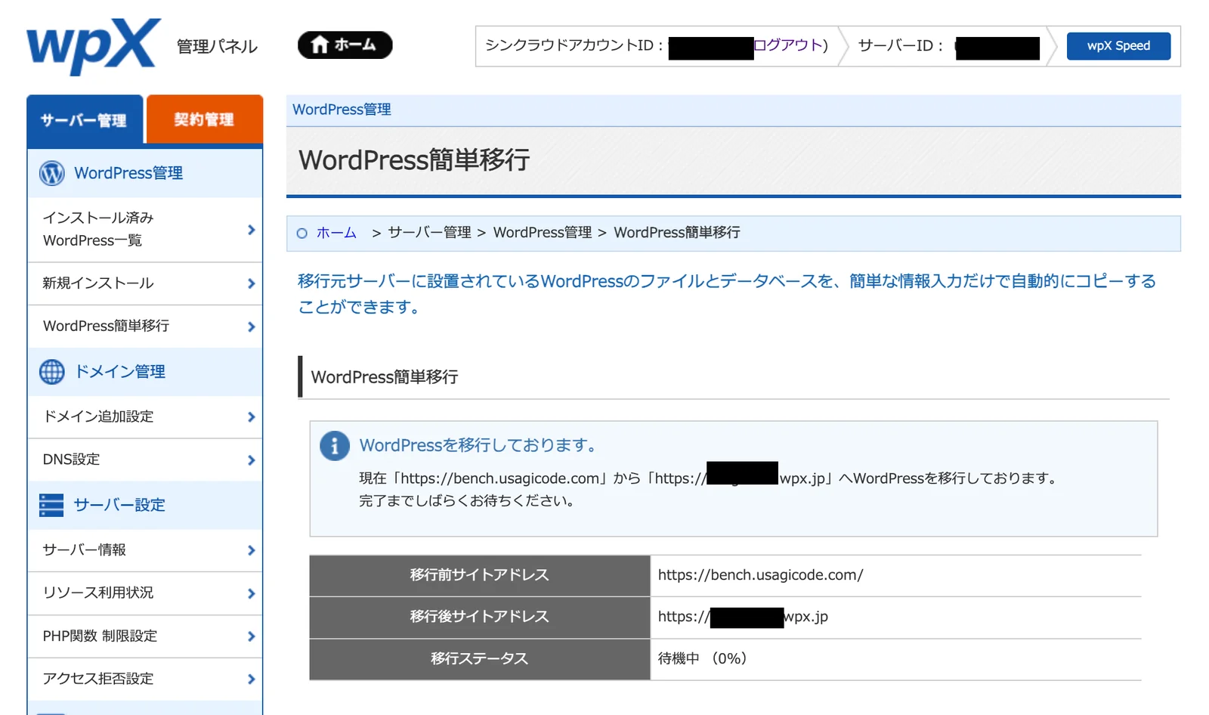Click the ホーム button in header
The image size is (1209, 715).
(345, 45)
